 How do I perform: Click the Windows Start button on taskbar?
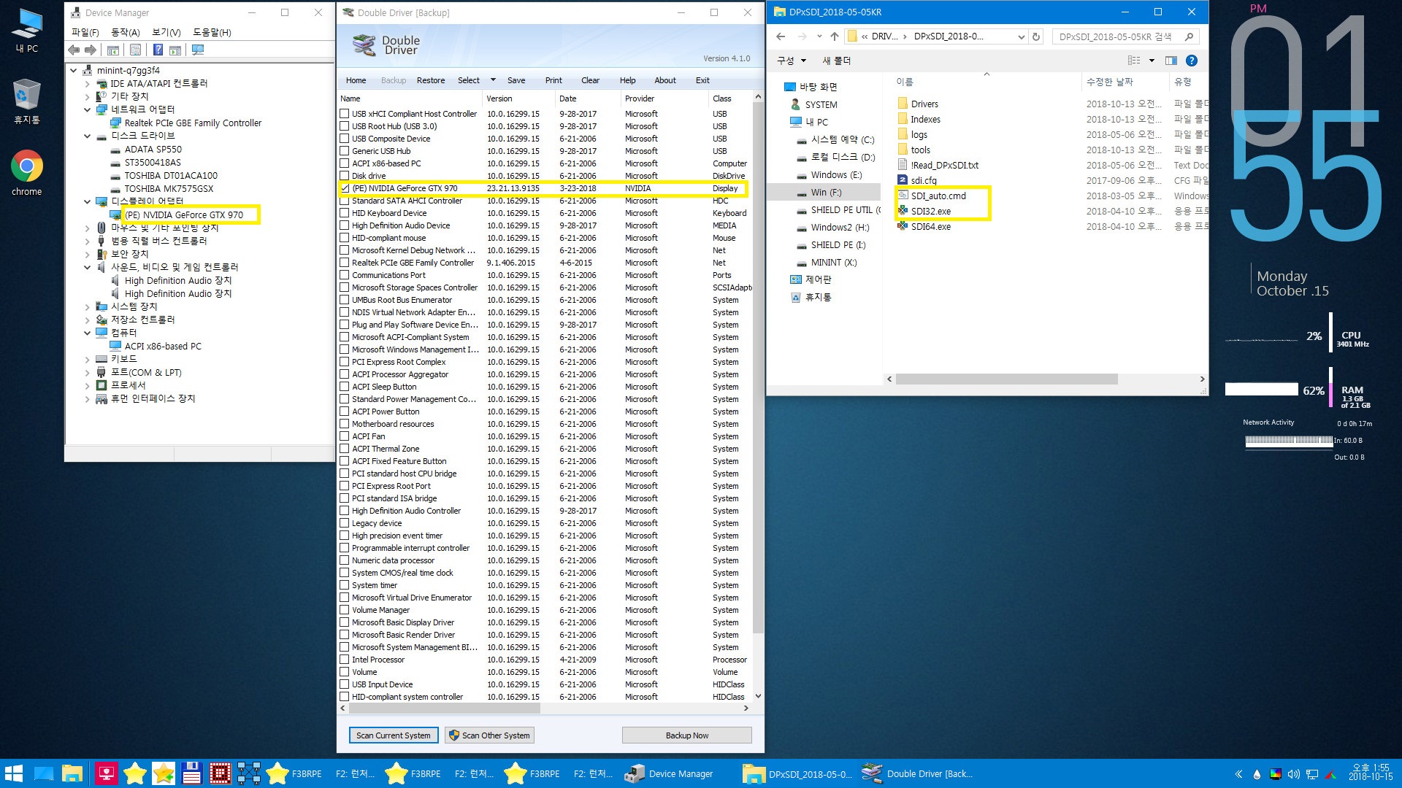coord(14,773)
